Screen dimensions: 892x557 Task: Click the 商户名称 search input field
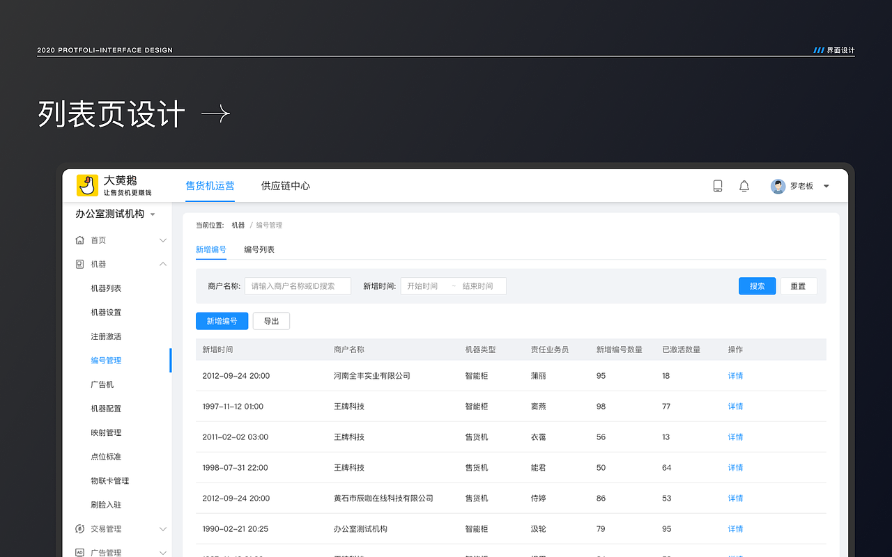298,286
